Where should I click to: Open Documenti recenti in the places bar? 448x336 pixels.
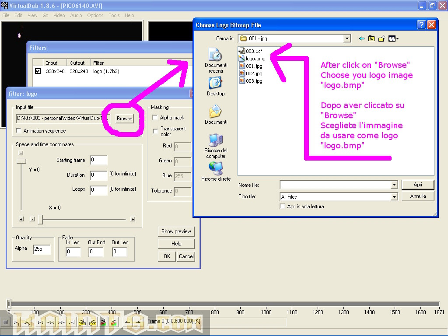click(x=216, y=60)
